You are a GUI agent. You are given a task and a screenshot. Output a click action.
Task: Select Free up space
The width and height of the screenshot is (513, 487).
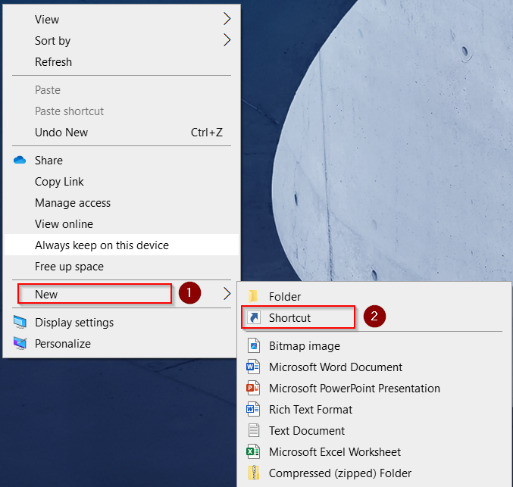click(122, 267)
